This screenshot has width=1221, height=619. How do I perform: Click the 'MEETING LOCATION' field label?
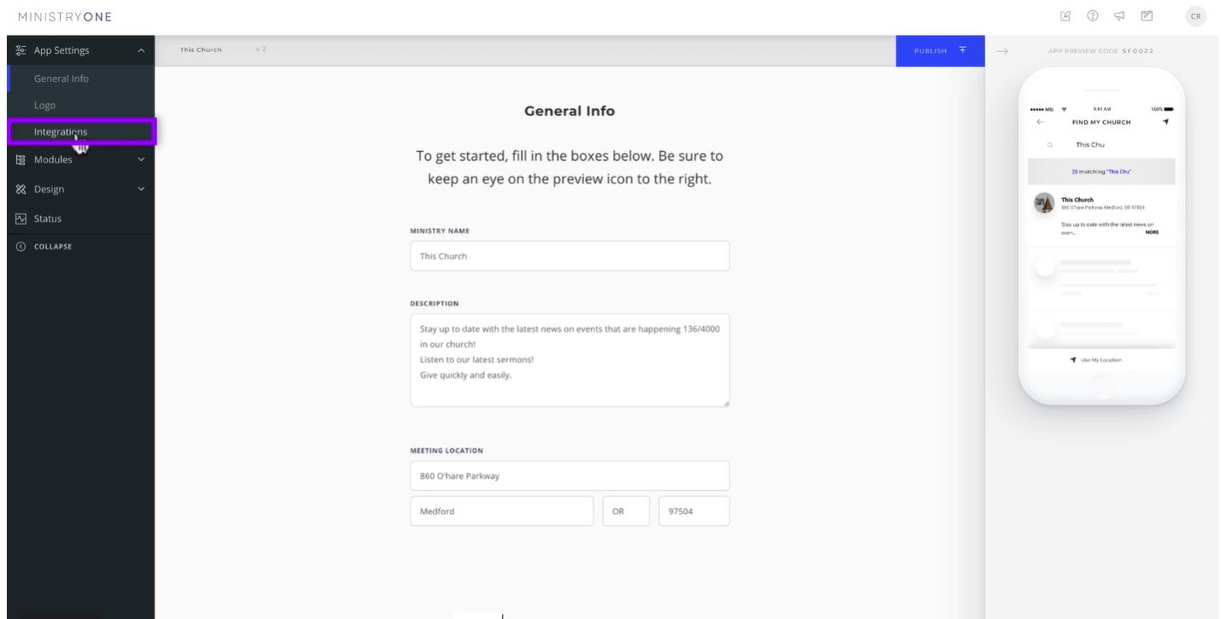point(446,451)
